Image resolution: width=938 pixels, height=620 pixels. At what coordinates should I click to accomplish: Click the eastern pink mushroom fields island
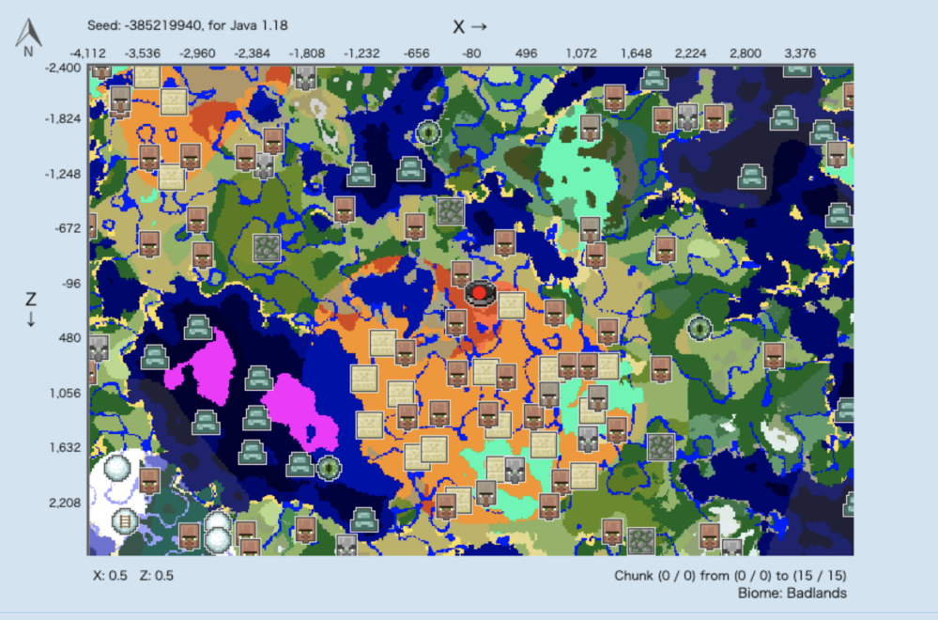[x=300, y=413]
